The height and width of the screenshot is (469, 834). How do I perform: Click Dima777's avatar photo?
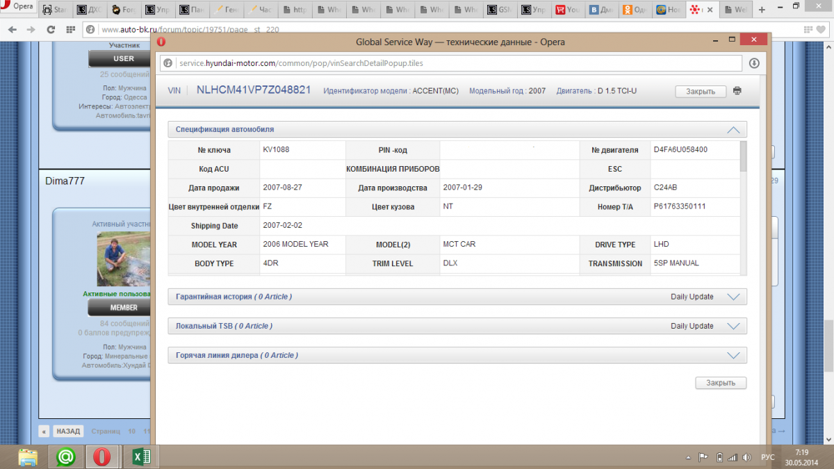[x=124, y=258]
